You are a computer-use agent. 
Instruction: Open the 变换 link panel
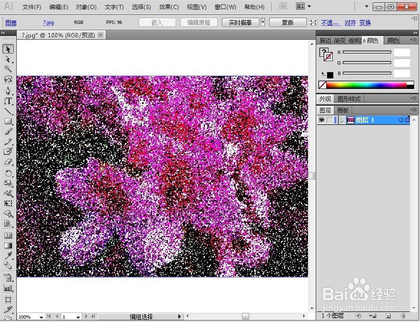[x=365, y=23]
